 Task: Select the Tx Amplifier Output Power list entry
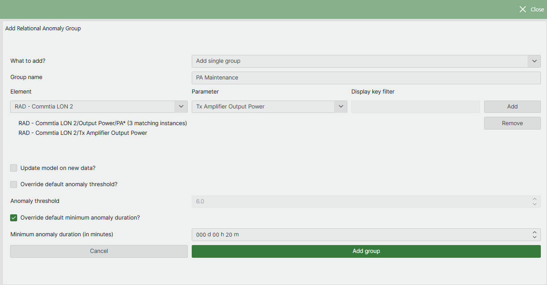pyautogui.click(x=83, y=133)
